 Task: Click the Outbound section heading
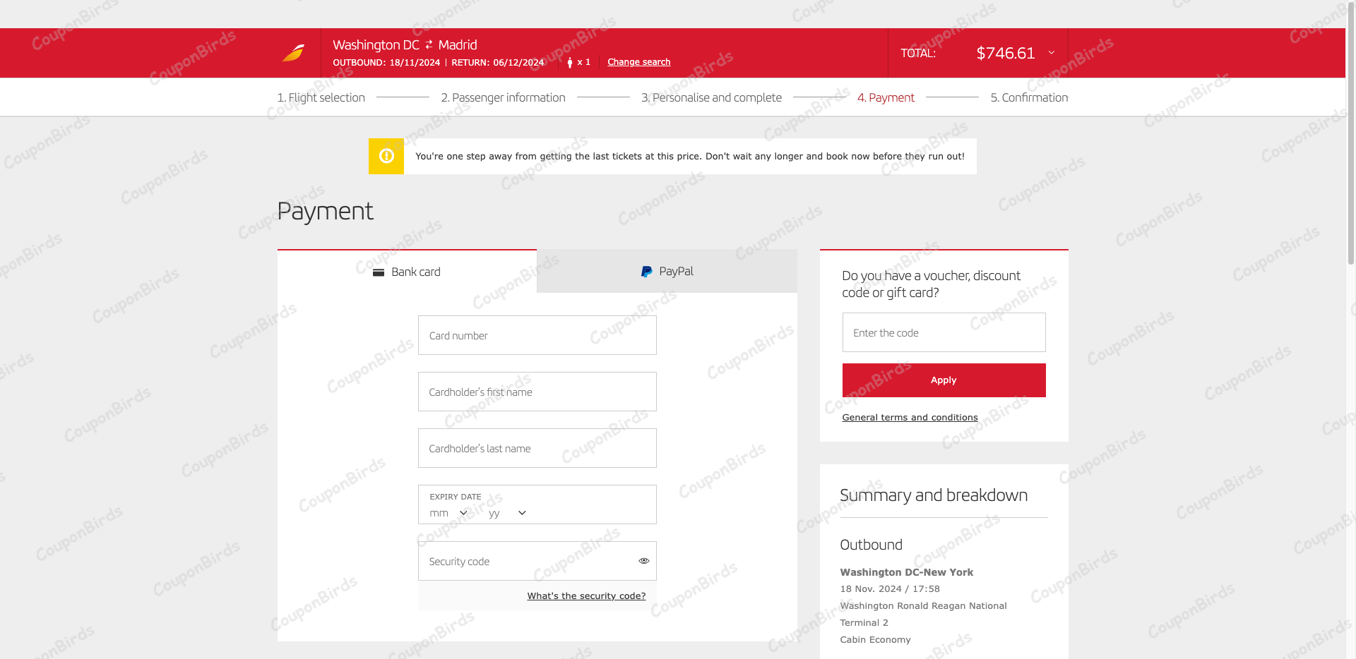coord(871,545)
